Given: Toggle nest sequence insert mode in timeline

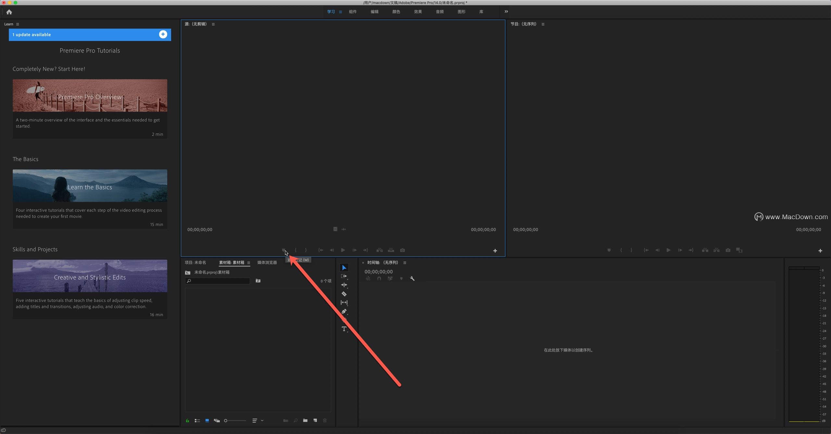Looking at the screenshot, I should coord(368,279).
